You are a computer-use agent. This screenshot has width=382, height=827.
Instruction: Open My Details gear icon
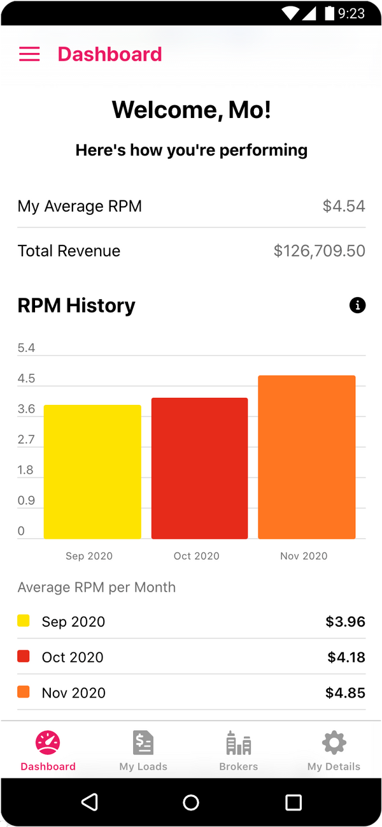[x=334, y=743]
